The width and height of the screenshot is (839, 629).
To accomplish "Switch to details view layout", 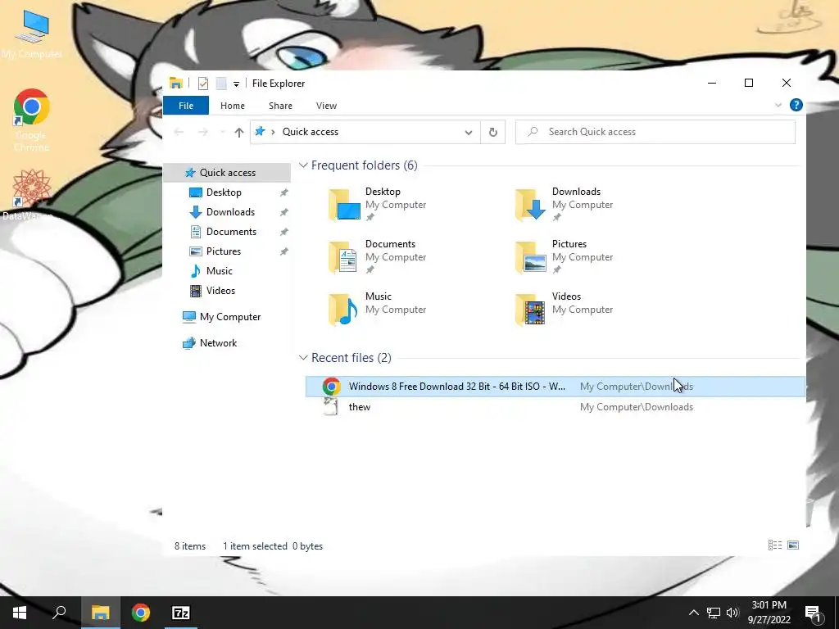I will click(x=775, y=545).
